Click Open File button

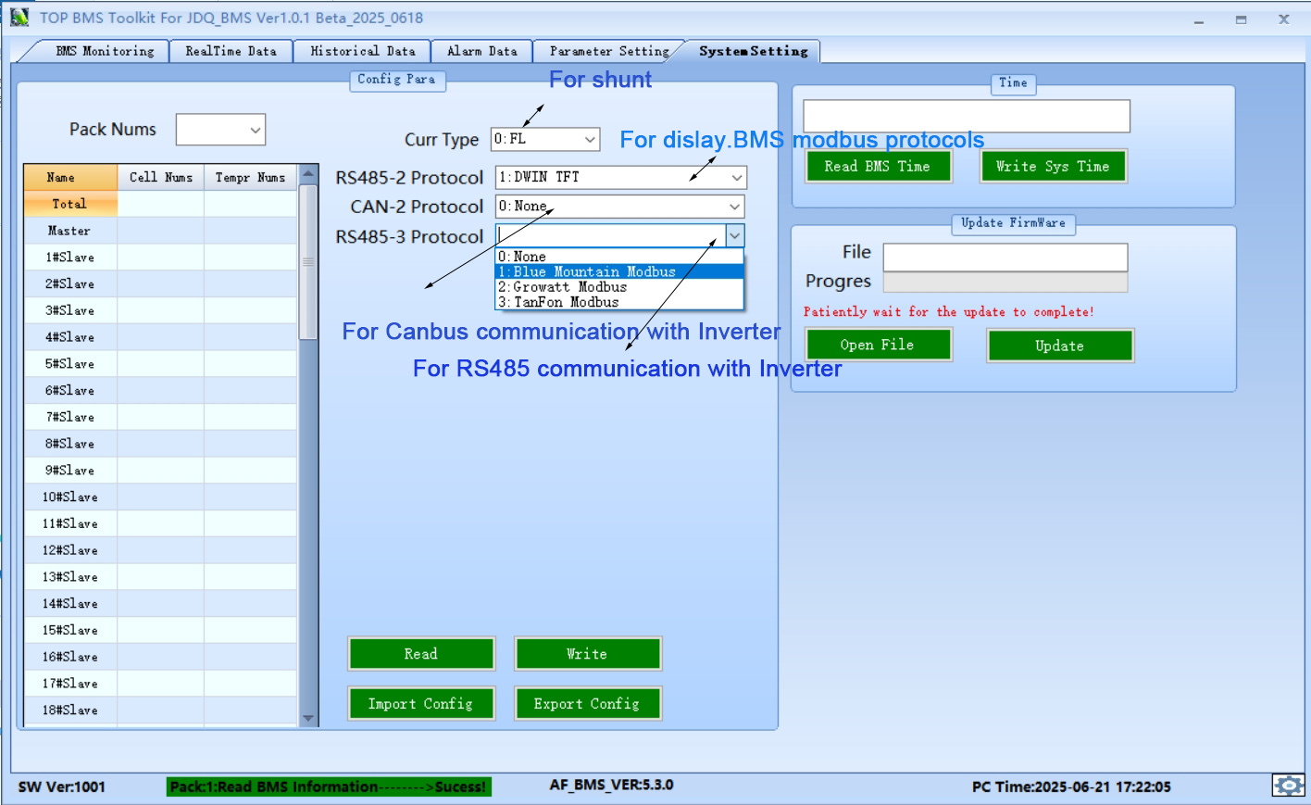pos(878,345)
